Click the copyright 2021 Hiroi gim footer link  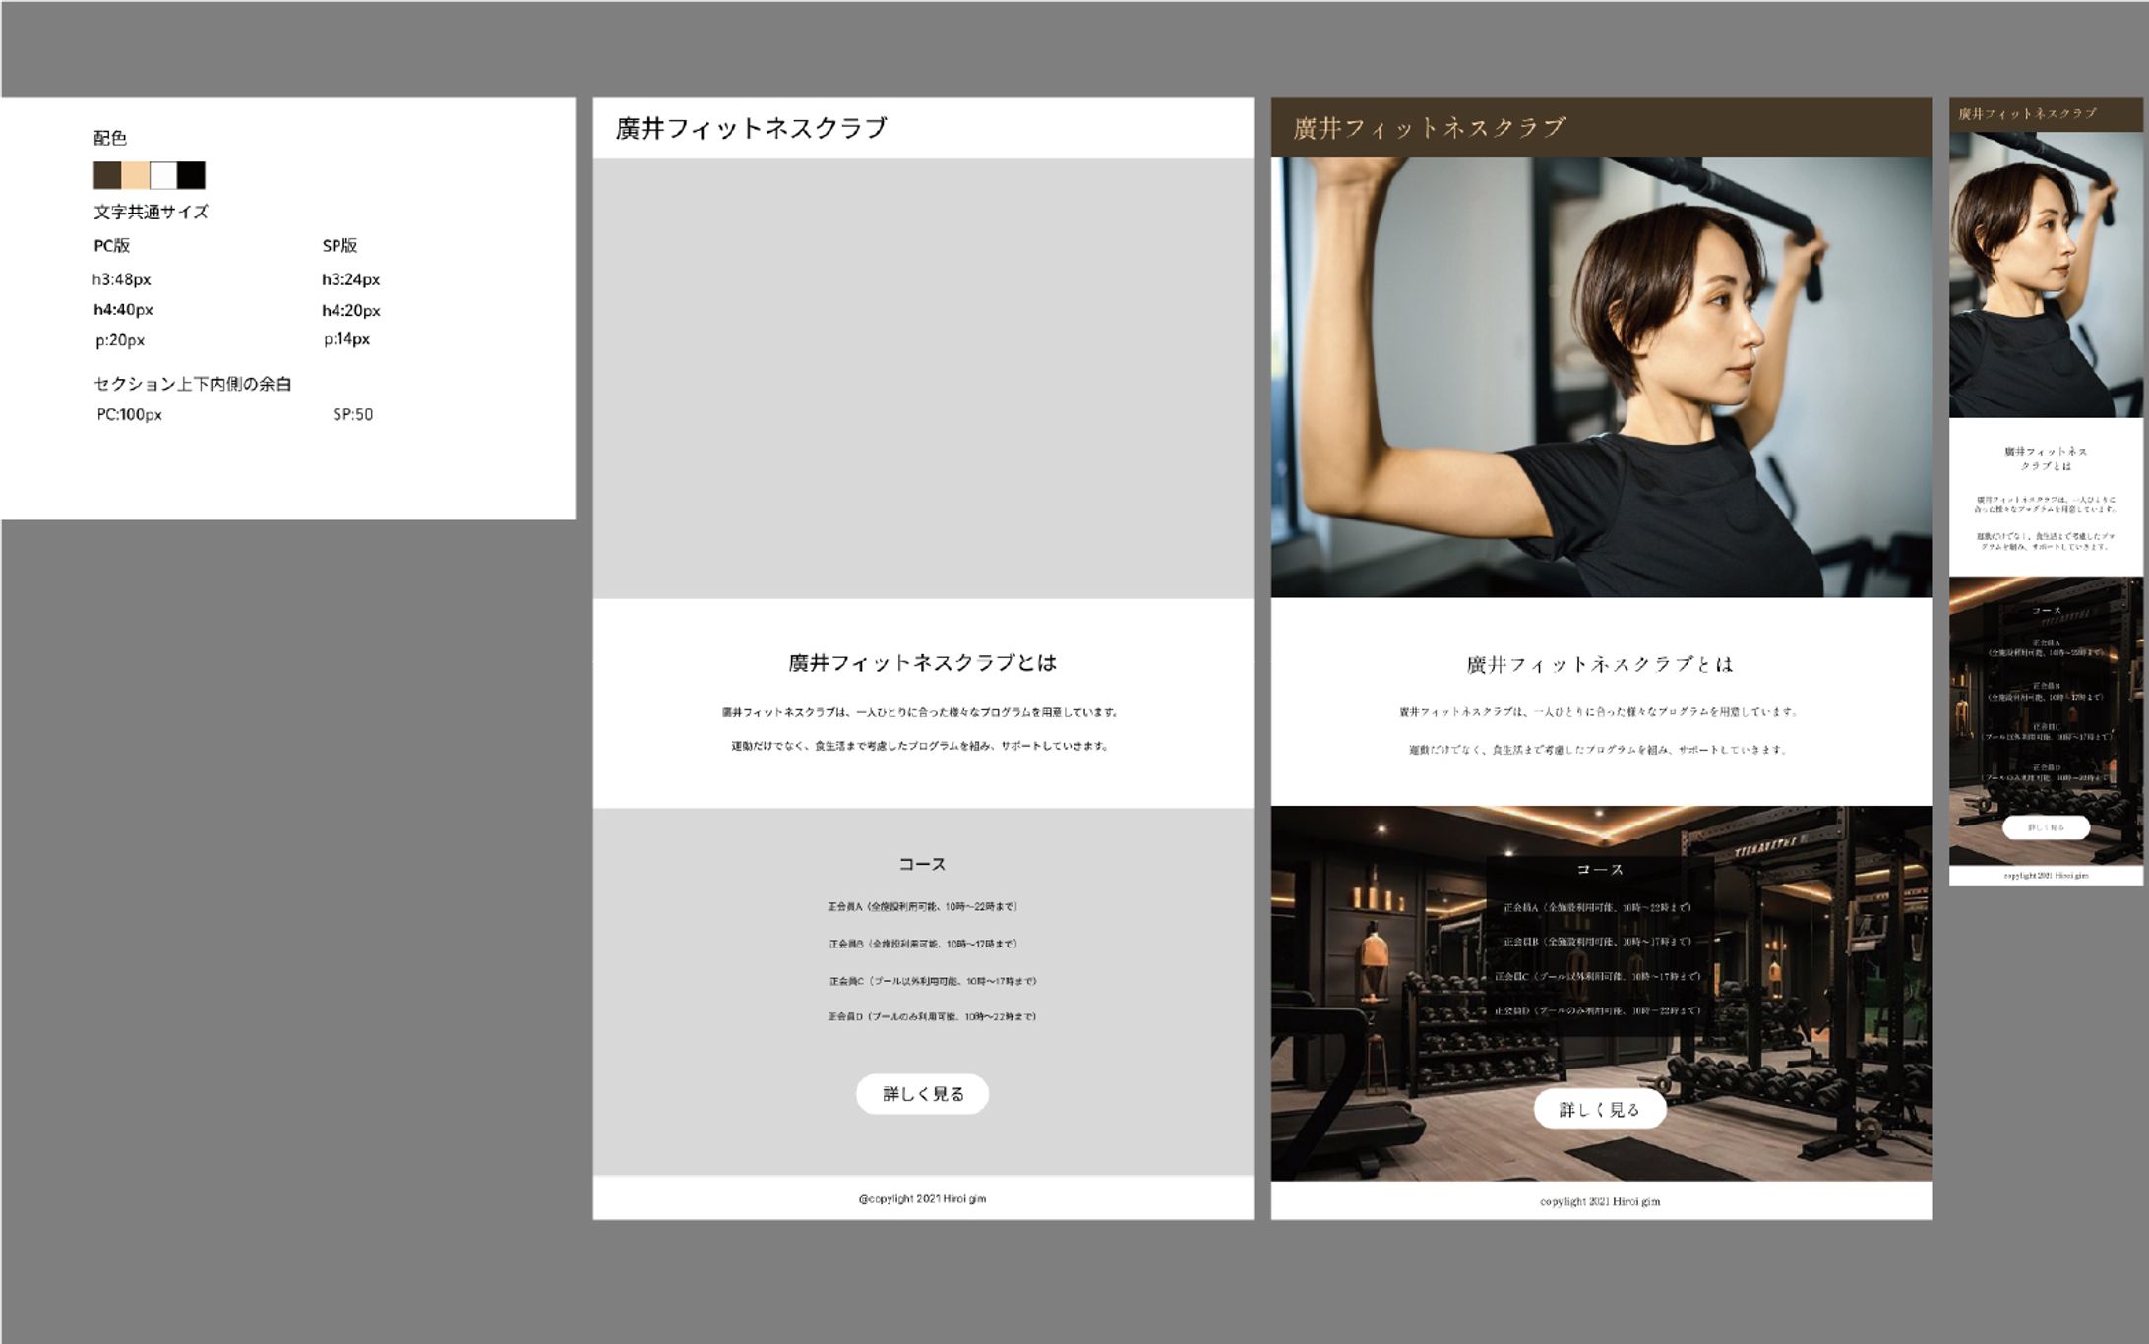pyautogui.click(x=923, y=1198)
